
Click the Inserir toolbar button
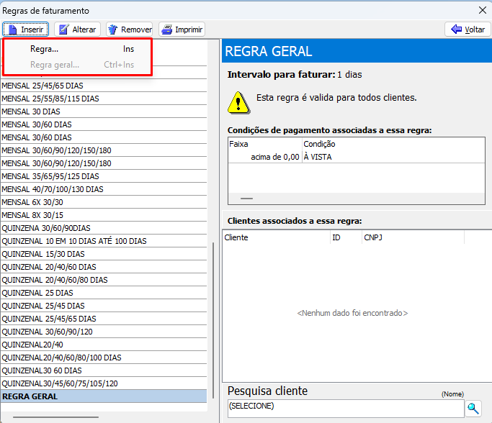tap(26, 29)
